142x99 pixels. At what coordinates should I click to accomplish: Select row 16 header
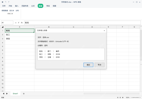[x=2, y=87]
